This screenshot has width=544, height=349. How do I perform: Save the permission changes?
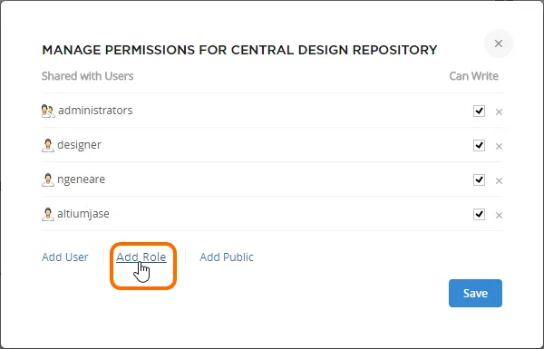[475, 293]
